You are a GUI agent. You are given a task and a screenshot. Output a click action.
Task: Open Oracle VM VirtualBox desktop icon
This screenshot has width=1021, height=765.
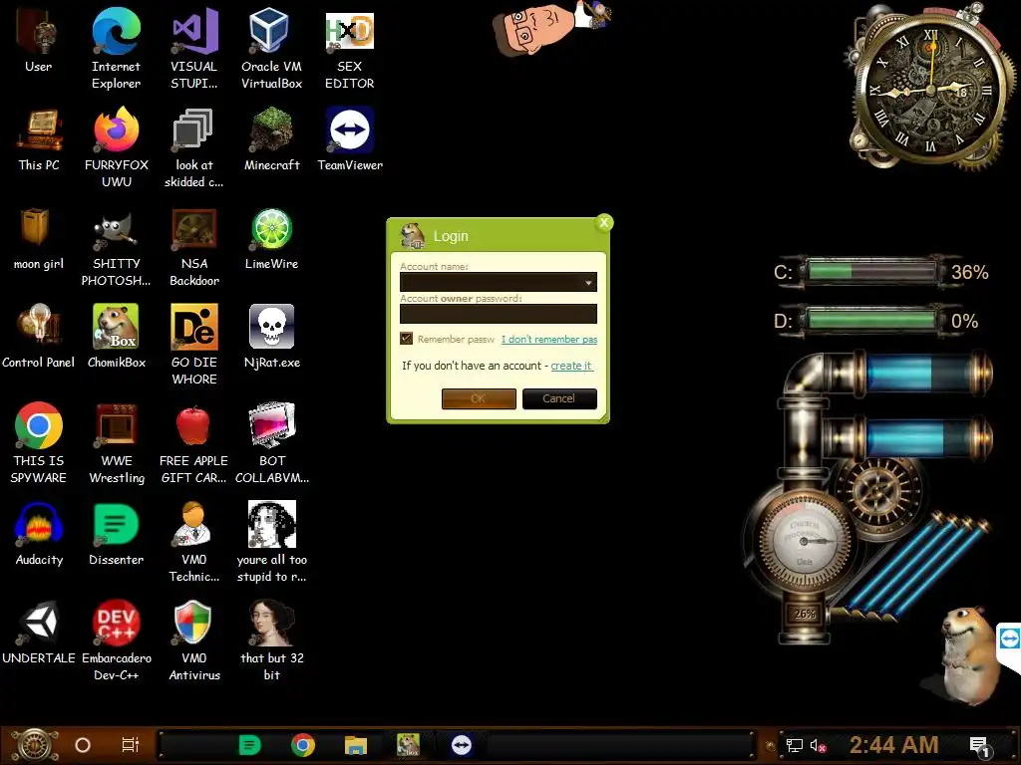point(271,48)
